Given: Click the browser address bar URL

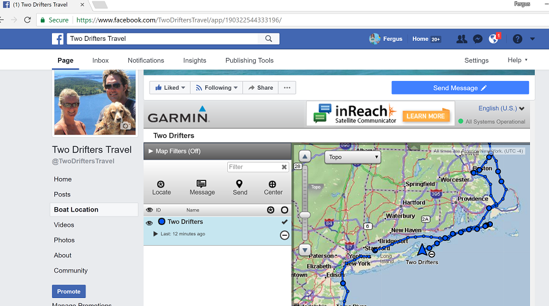Looking at the screenshot, I should [x=179, y=20].
